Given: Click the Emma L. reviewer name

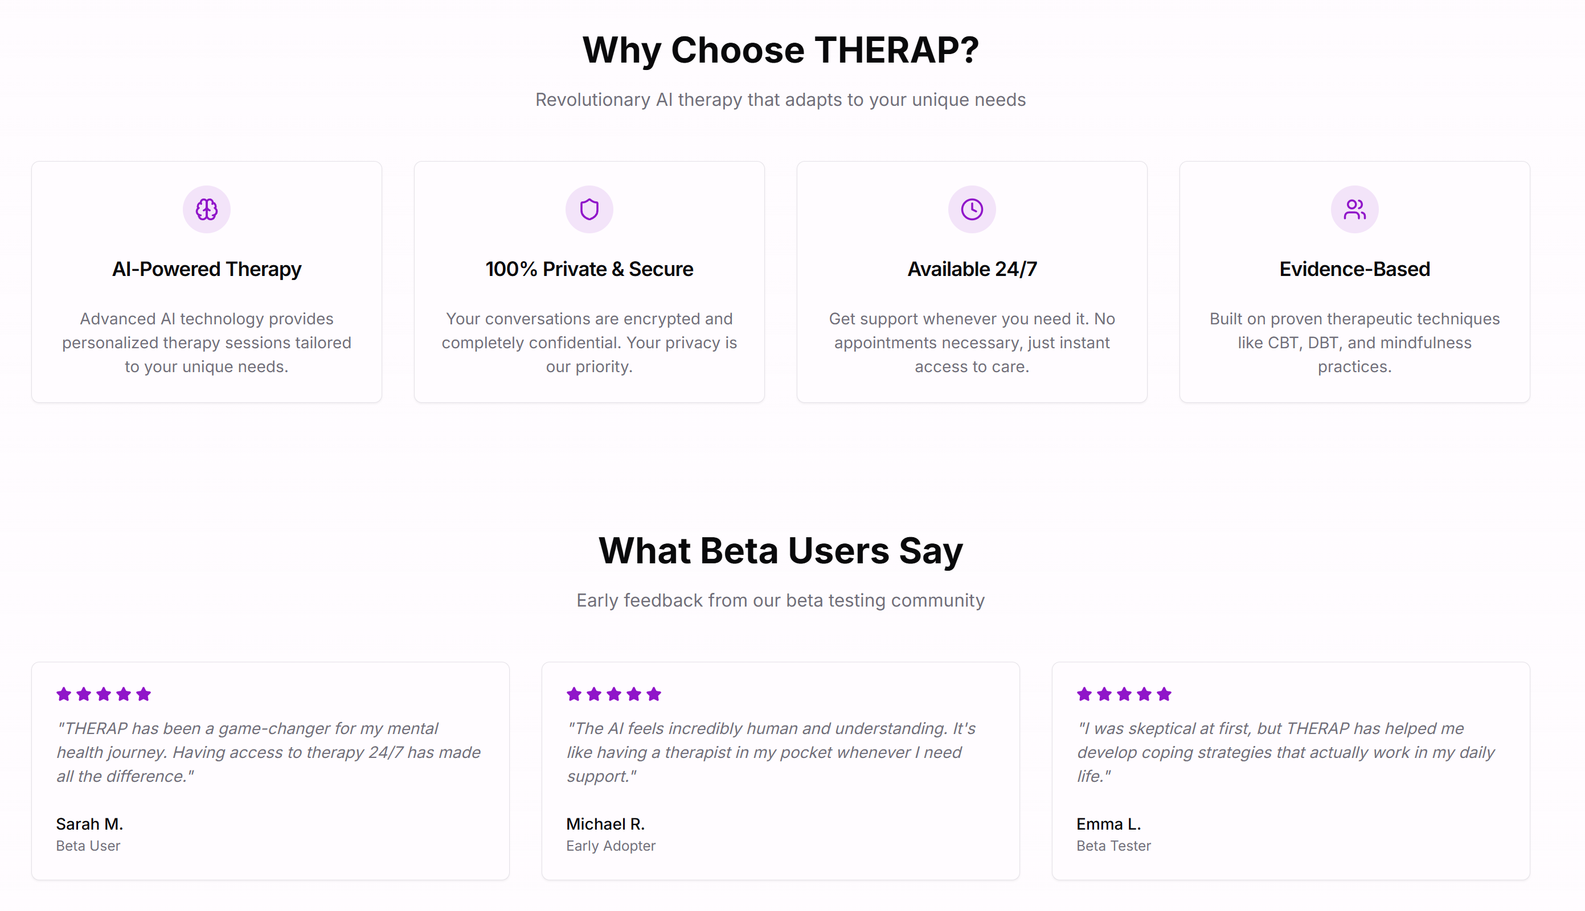Looking at the screenshot, I should pos(1108,823).
